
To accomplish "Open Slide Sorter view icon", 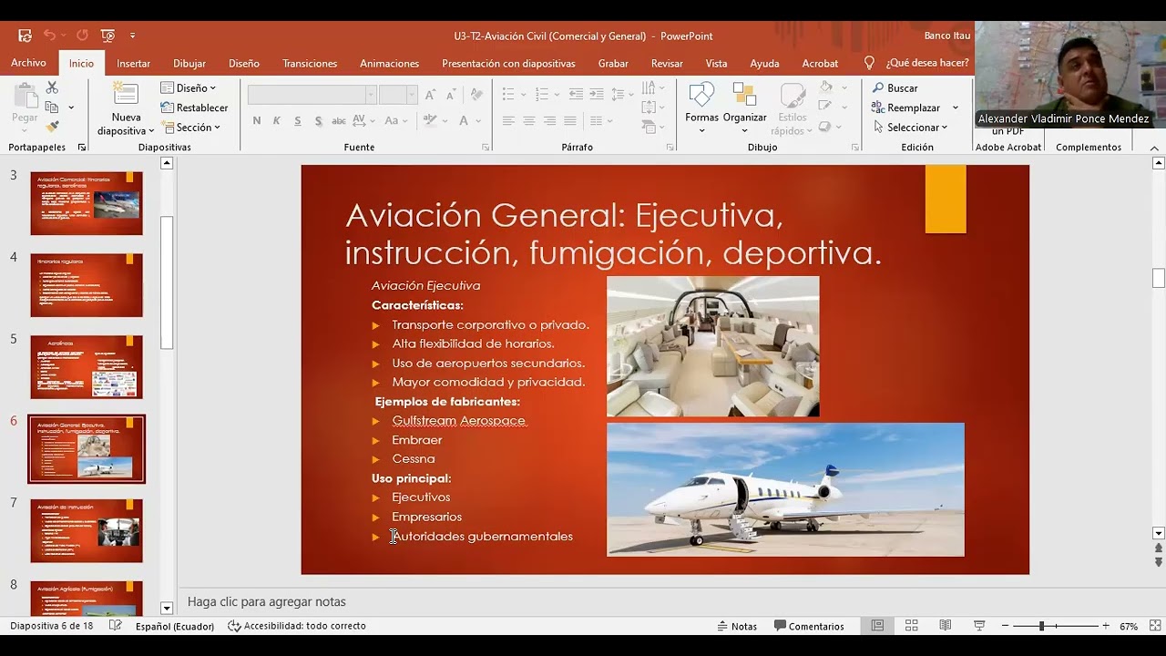I will click(x=911, y=626).
